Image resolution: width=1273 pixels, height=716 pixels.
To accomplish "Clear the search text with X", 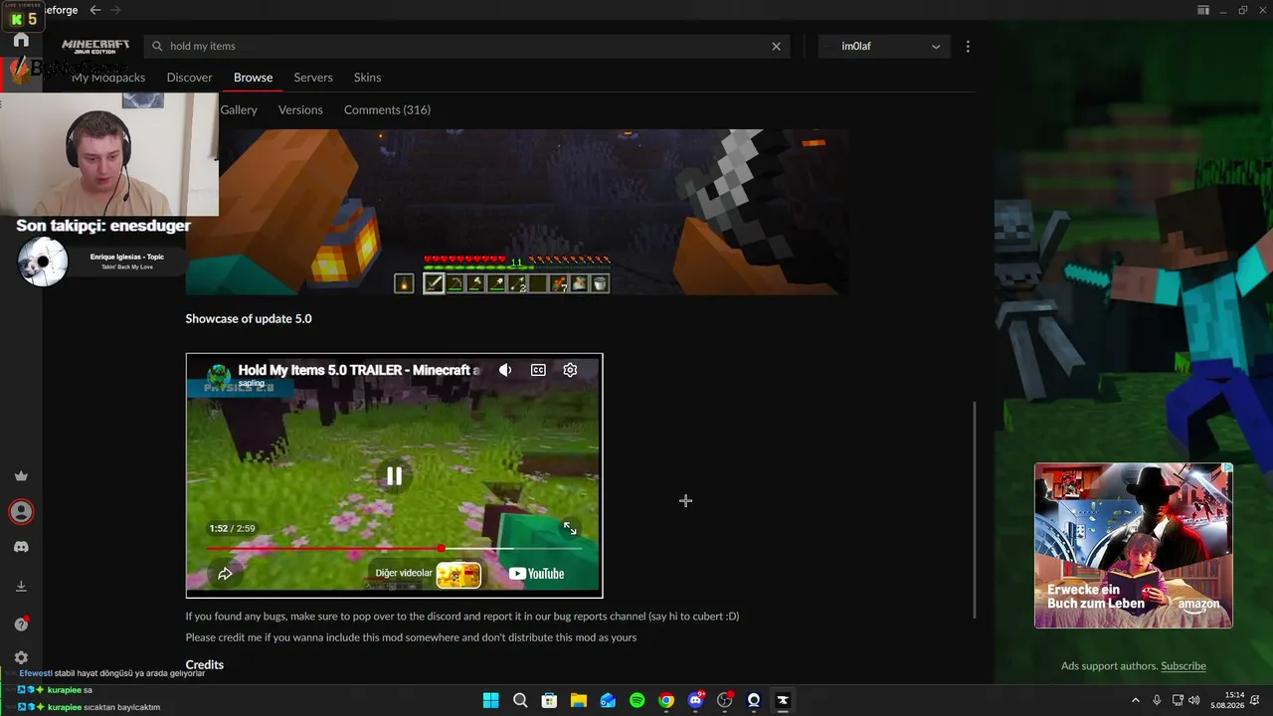I will click(777, 46).
